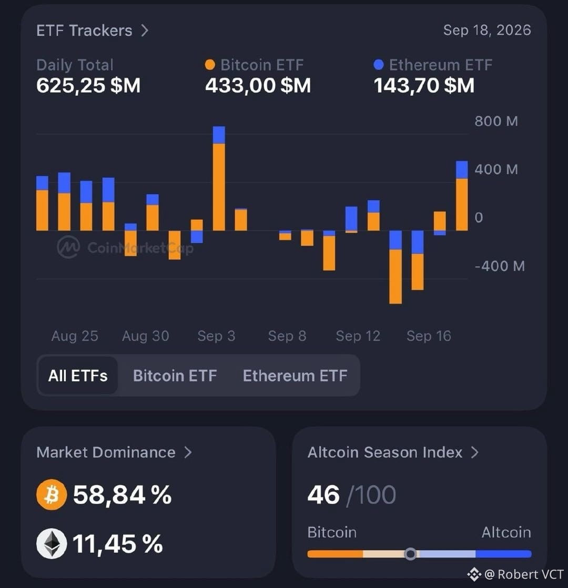
Task: Click the CoinMarketCap watermark logo
Action: click(68, 247)
